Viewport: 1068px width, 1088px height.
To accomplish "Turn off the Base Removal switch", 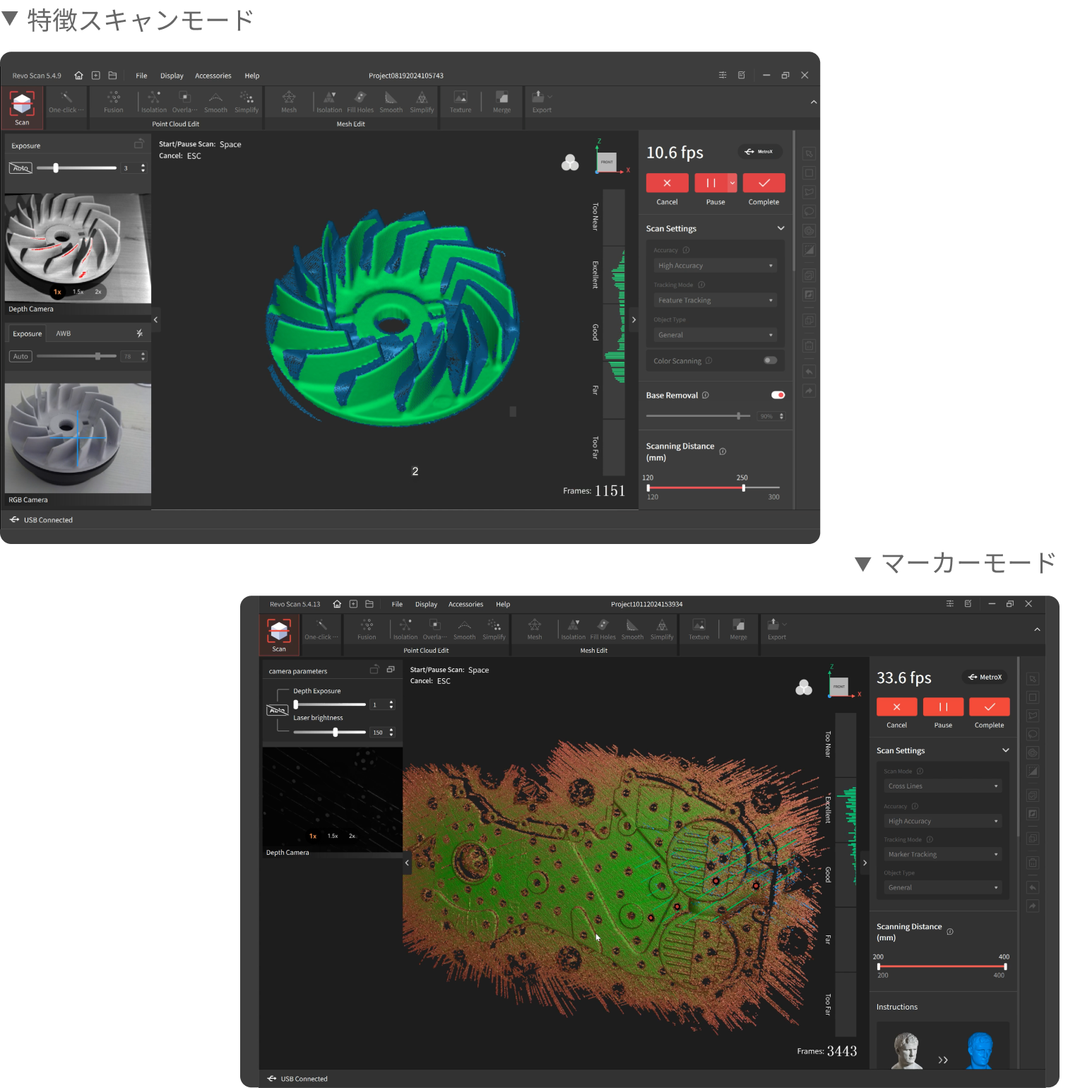I will (x=778, y=395).
